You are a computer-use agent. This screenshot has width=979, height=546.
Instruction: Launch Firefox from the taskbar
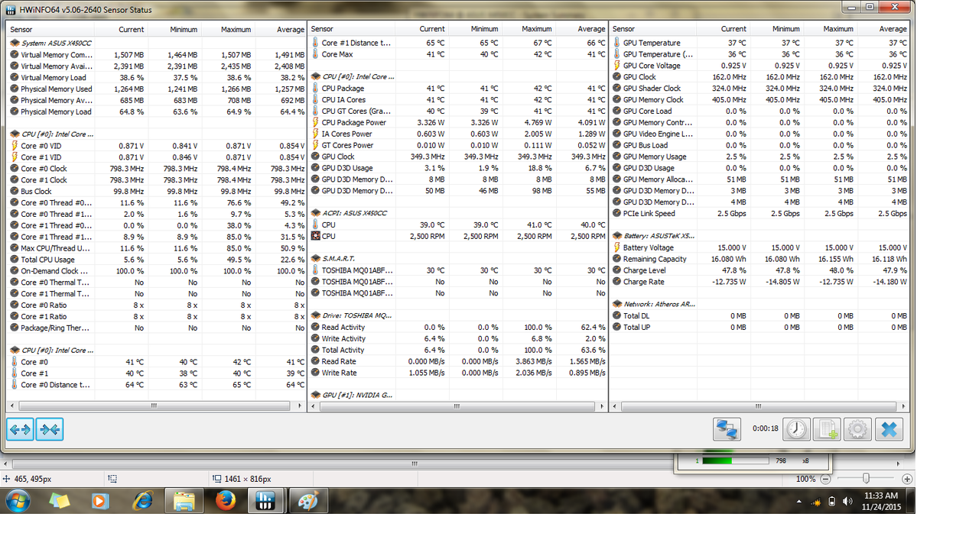225,501
